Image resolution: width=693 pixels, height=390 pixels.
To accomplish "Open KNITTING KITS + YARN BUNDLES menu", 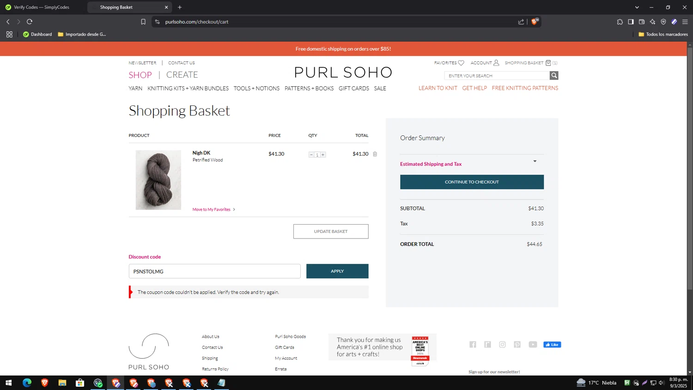I will [188, 88].
